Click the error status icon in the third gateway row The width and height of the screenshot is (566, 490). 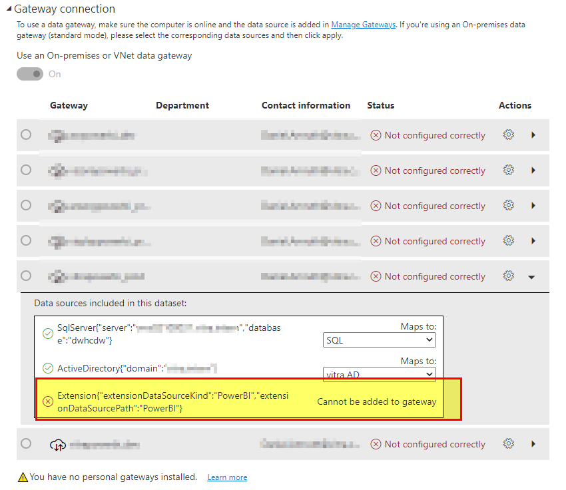[376, 206]
